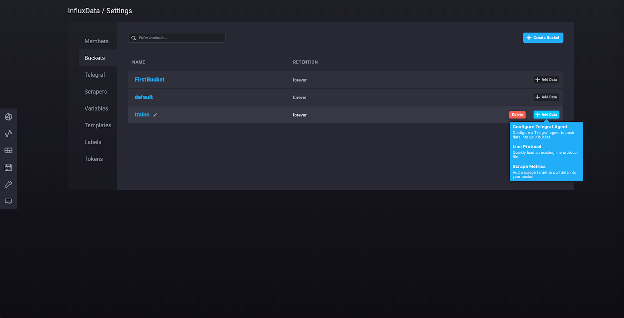Viewport: 624px width, 318px height.
Task: Toggle Add Data dropdown for trains bucket
Action: pos(546,115)
